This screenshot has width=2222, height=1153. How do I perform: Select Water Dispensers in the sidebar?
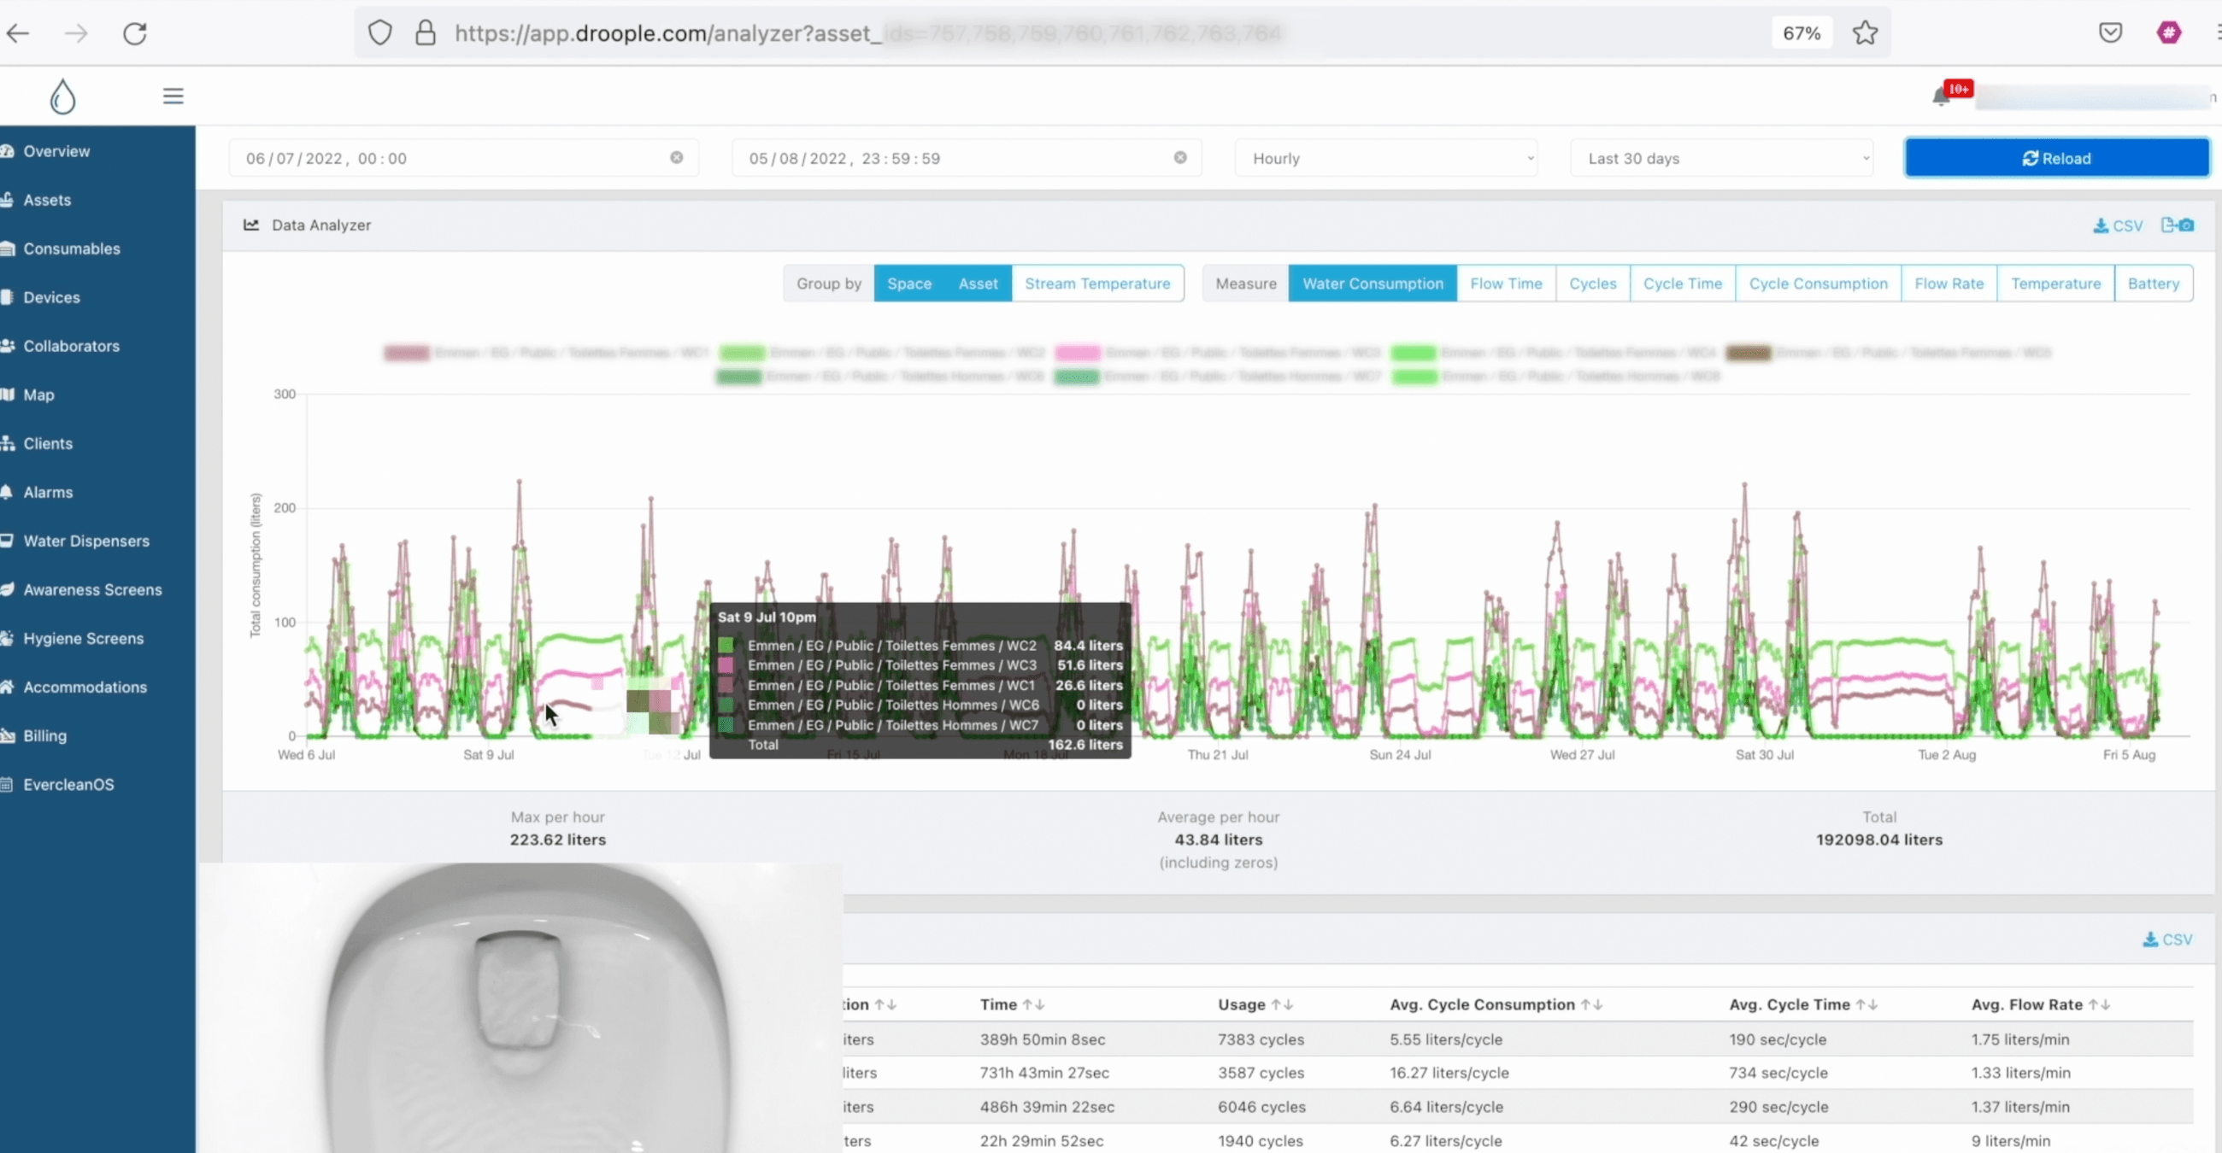pyautogui.click(x=85, y=541)
